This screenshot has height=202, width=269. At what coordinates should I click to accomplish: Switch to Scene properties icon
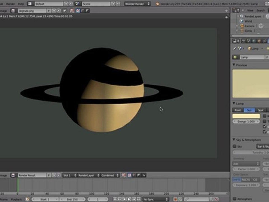(249, 41)
